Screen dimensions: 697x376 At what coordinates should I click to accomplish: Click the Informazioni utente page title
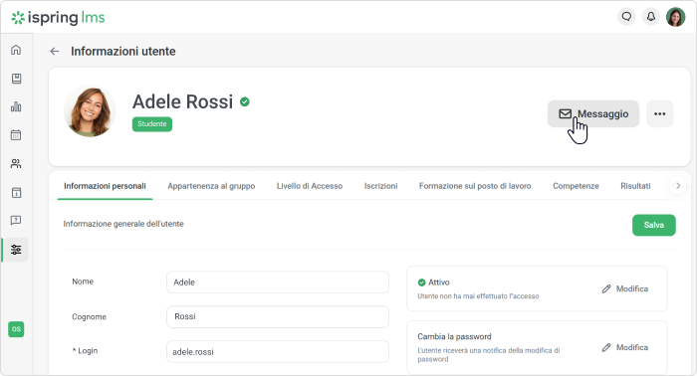tap(123, 52)
